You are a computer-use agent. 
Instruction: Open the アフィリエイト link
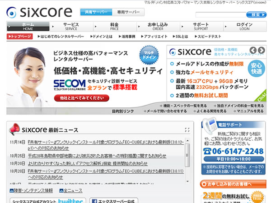tap(154, 37)
